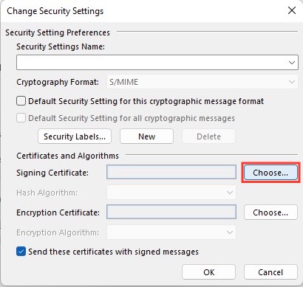Click the Encryption Certificate text box
303x287 pixels.
[171, 212]
